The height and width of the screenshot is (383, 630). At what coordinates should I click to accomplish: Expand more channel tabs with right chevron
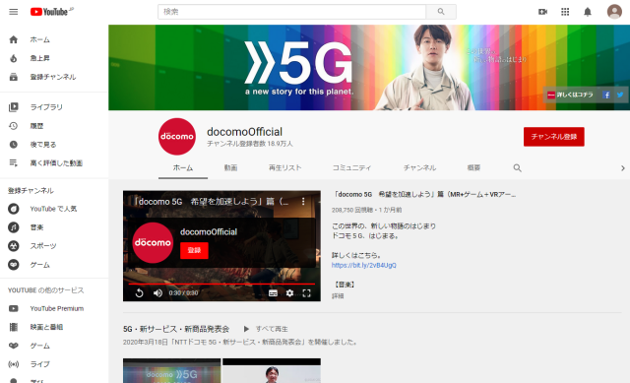(x=623, y=168)
